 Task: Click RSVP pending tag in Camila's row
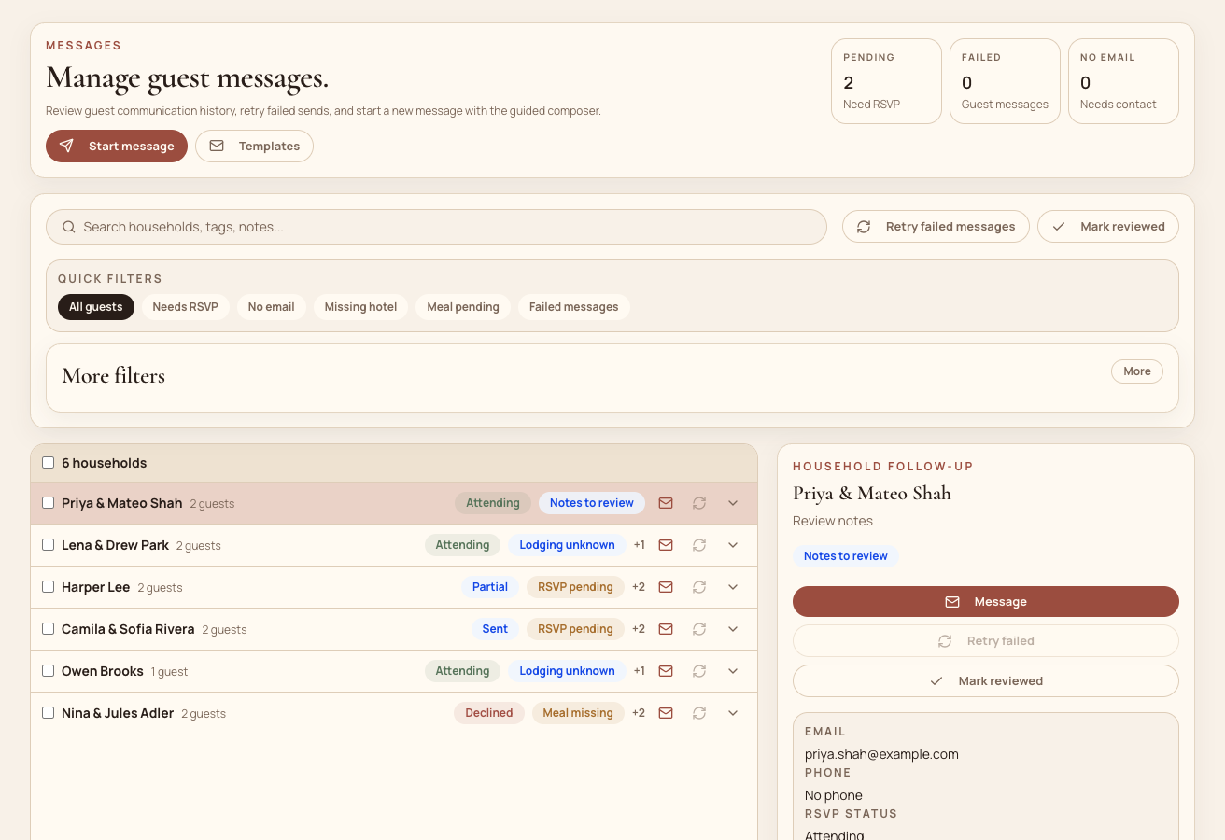[575, 629]
